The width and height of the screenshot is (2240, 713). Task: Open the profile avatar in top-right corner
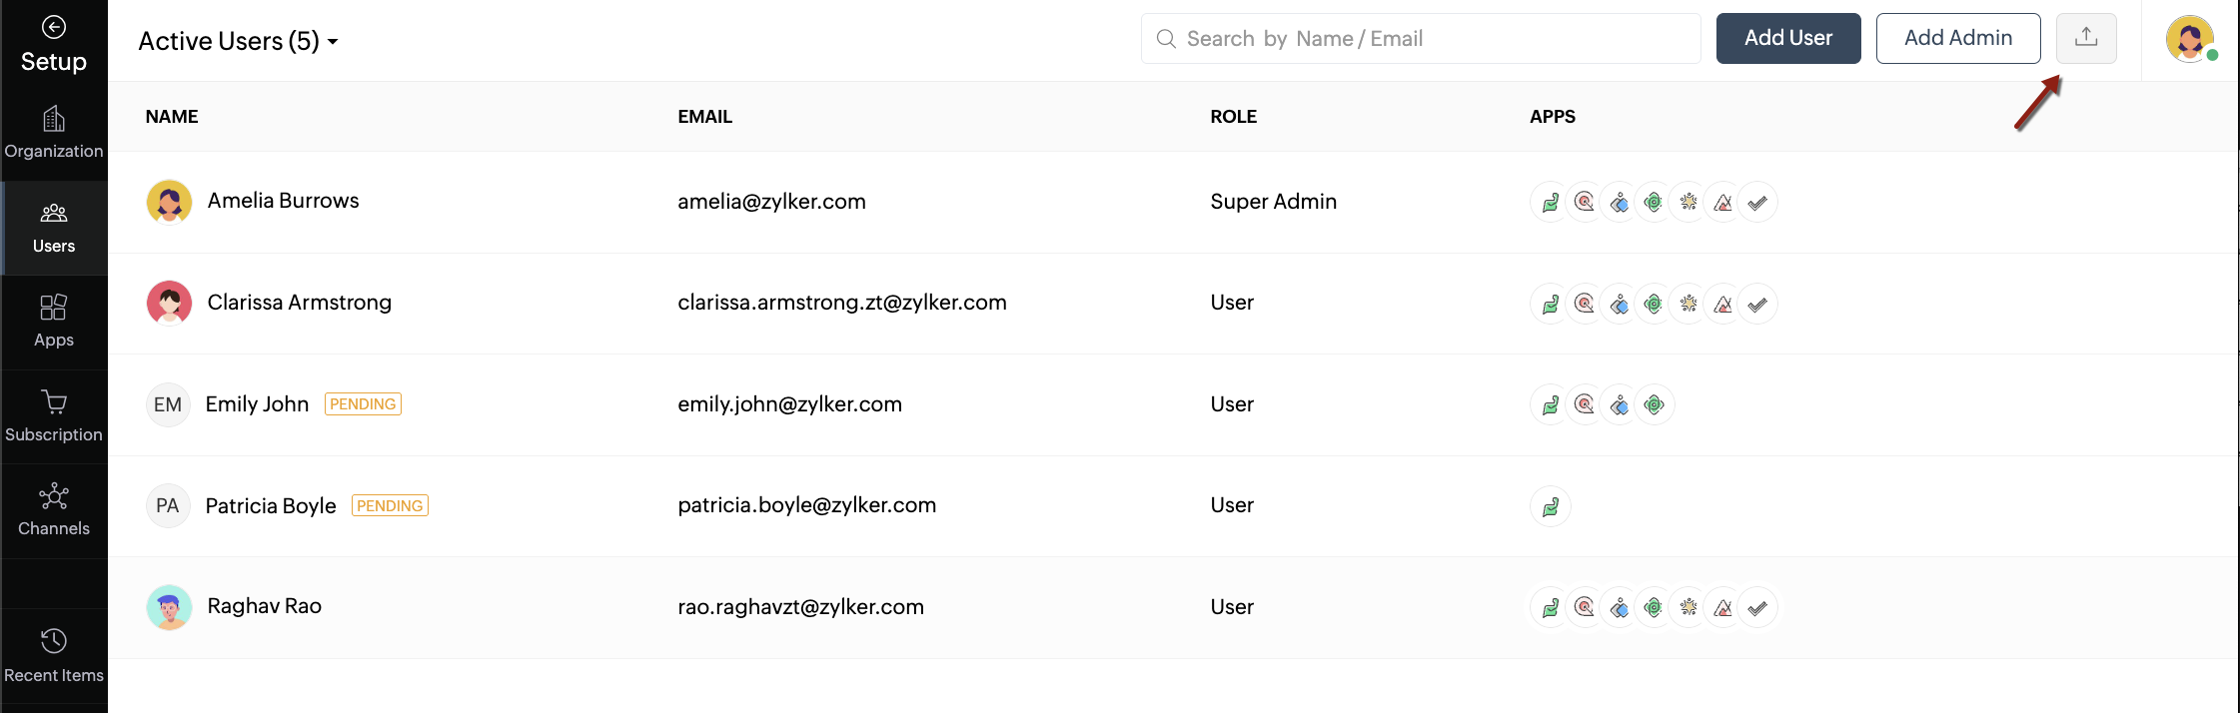tap(2188, 40)
